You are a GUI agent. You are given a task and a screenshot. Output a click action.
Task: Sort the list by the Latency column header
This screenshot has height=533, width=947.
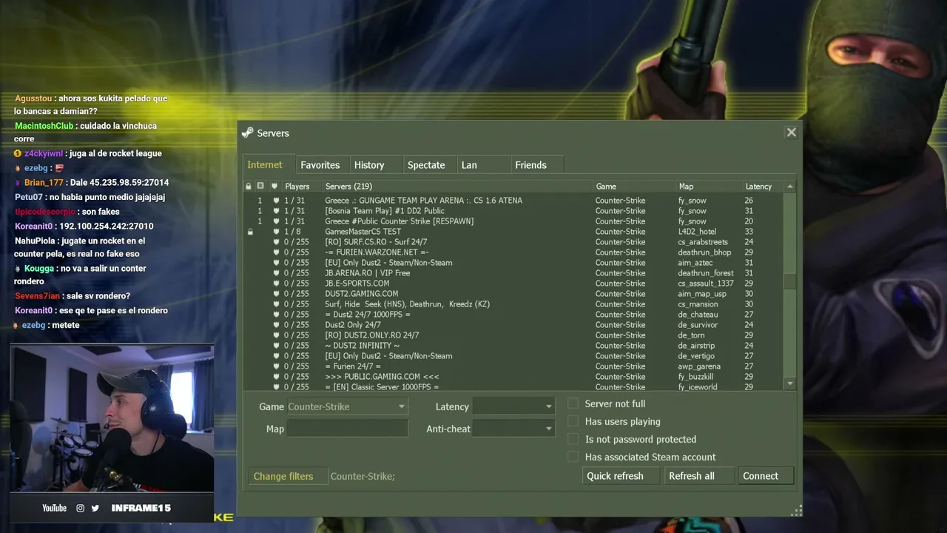(x=763, y=187)
